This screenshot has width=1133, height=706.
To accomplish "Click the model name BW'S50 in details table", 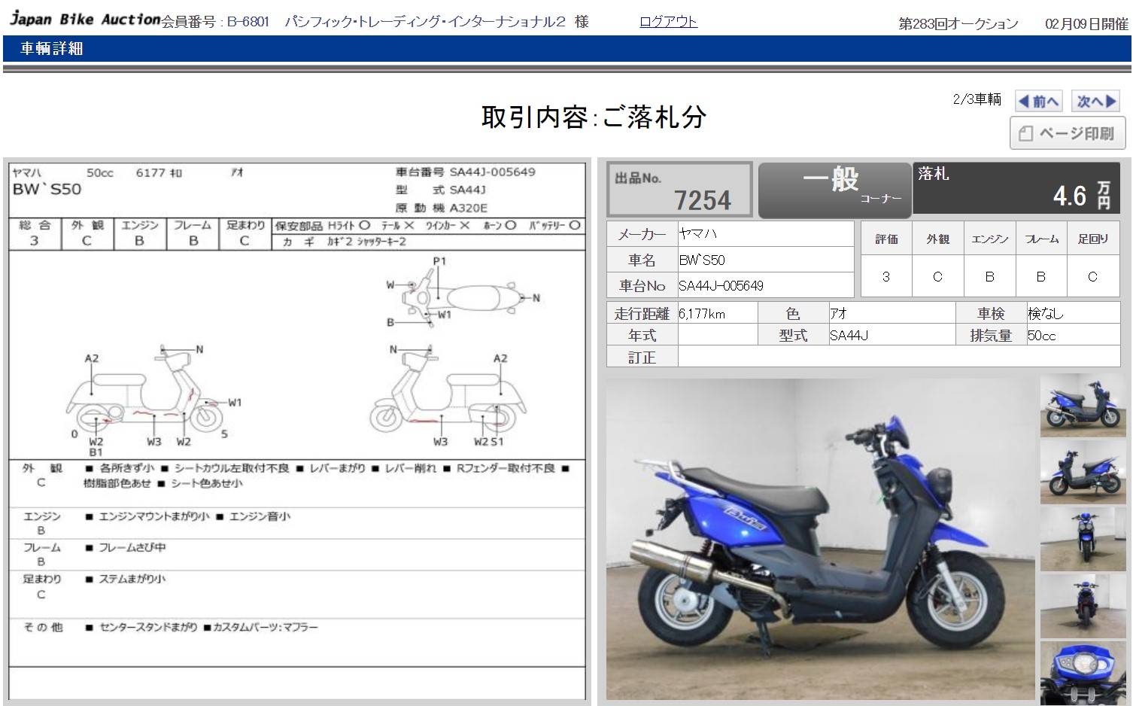I will tap(765, 260).
